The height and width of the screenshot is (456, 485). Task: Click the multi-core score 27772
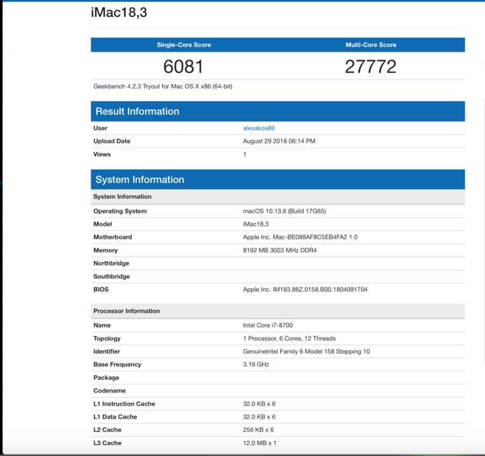370,66
